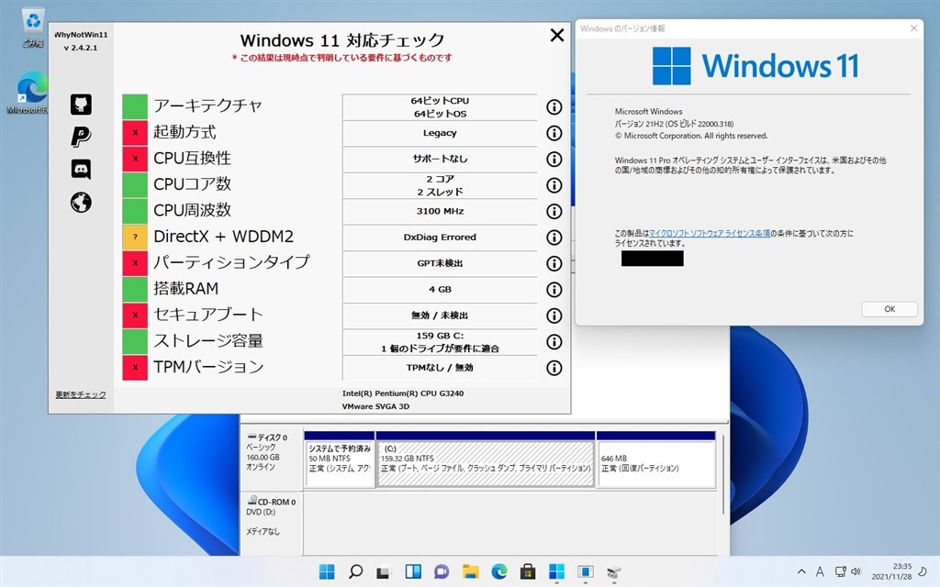Viewport: 940px width, 587px height.
Task: Show info for TPMバージョン row
Action: (x=554, y=367)
